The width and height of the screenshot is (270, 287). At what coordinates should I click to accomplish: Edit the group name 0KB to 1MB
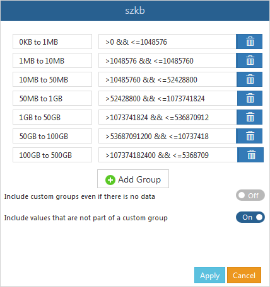point(52,42)
